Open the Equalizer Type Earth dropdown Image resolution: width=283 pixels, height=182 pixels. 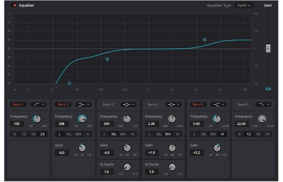(244, 5)
